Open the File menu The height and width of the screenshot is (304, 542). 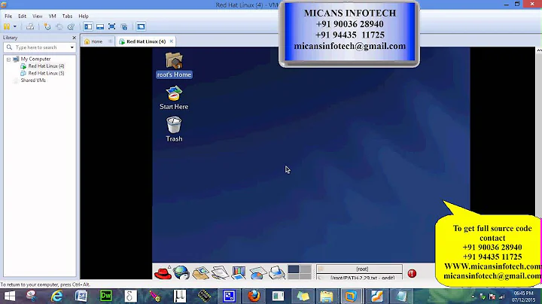[x=8, y=17]
